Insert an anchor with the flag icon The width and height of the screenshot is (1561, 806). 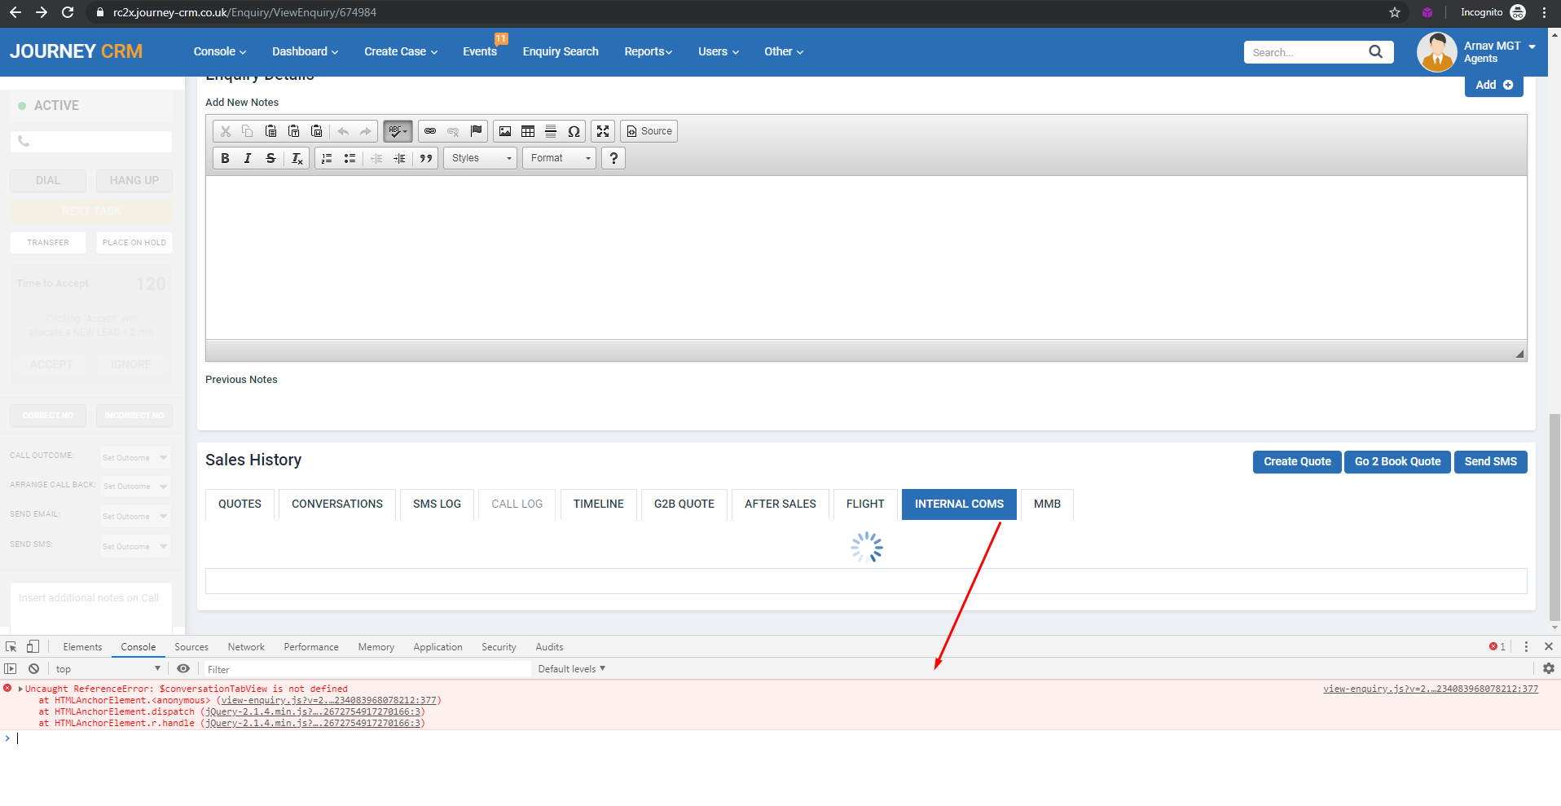point(476,131)
